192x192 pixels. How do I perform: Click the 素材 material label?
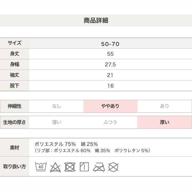click(x=15, y=147)
